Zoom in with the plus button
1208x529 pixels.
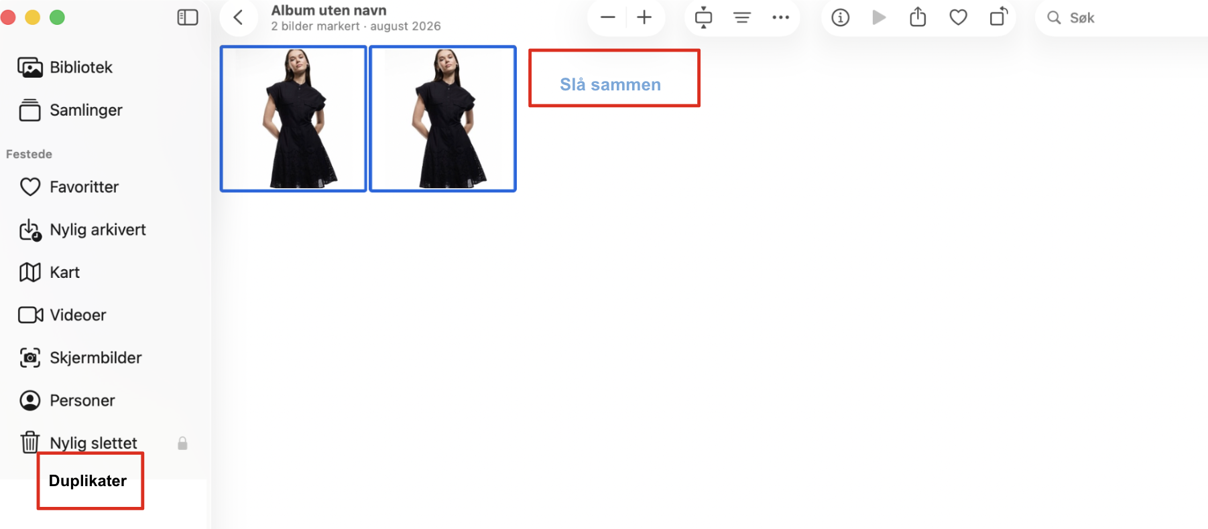tap(644, 17)
